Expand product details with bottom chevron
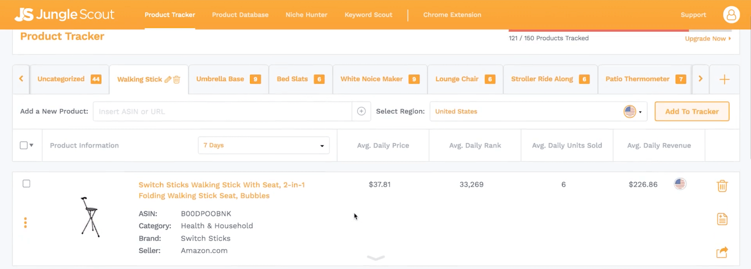Screen dimensions: 751x269 (x=375, y=258)
